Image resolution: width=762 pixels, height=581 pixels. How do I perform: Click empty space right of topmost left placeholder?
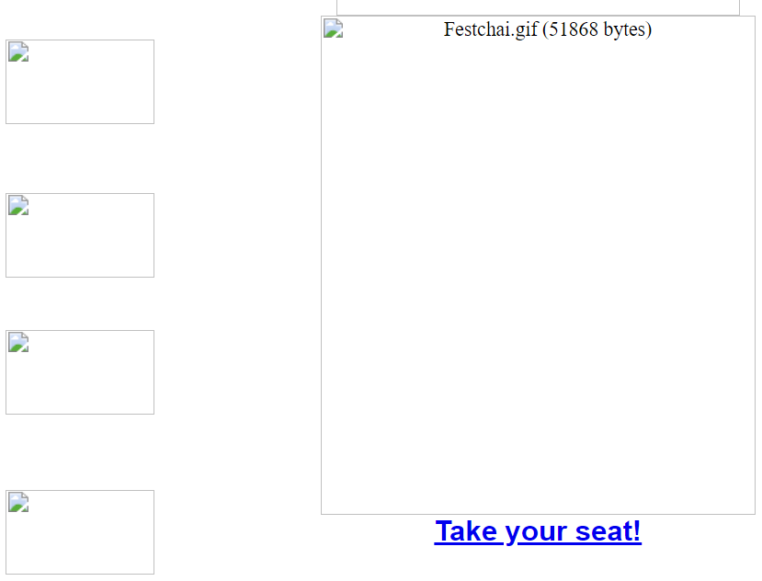point(234,82)
